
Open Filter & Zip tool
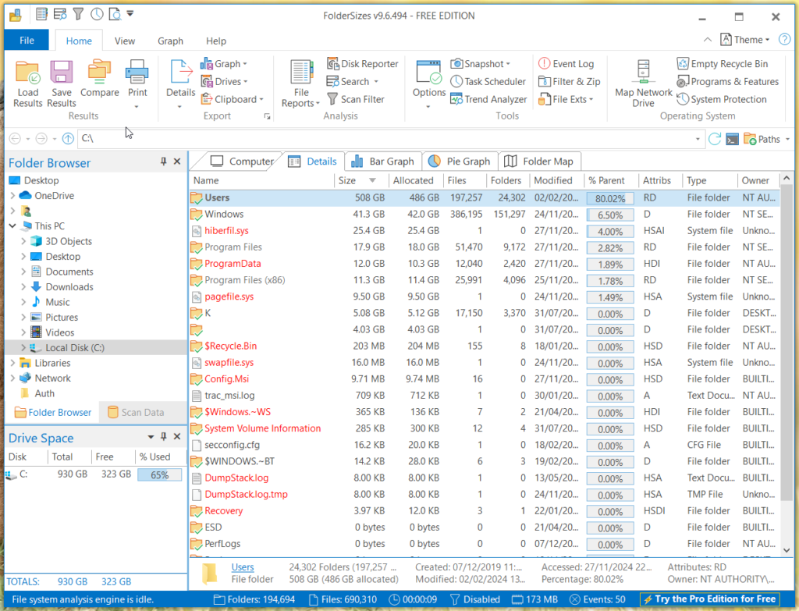click(x=569, y=81)
